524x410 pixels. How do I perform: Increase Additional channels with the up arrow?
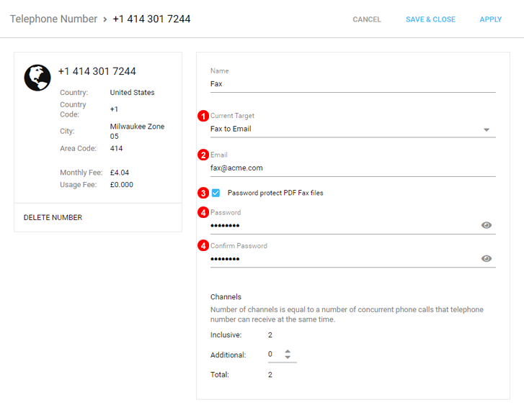coord(288,351)
